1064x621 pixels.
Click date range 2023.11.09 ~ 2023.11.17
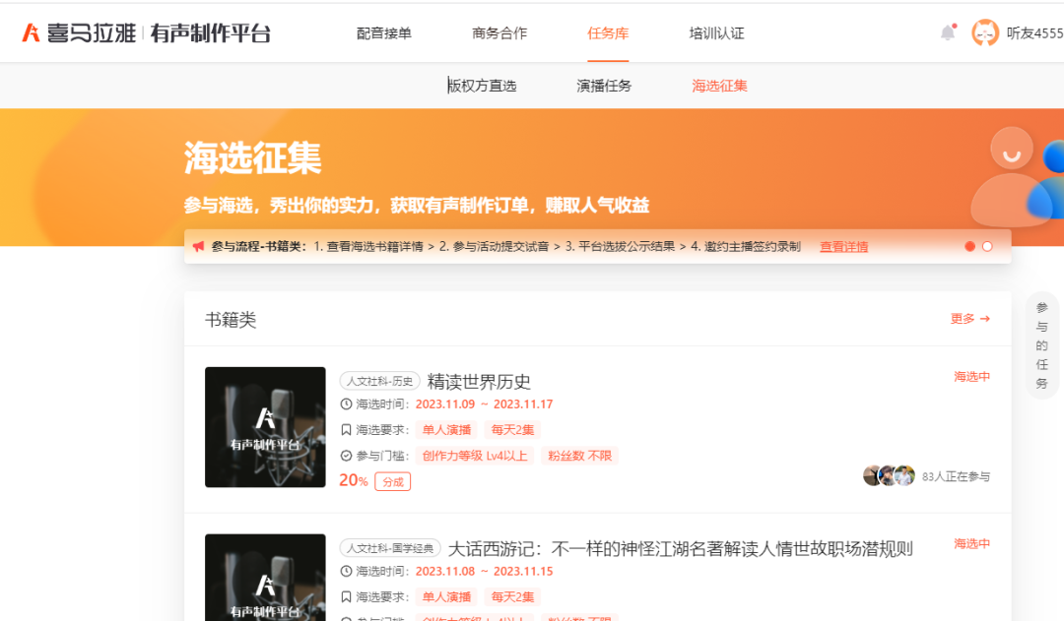pos(484,404)
